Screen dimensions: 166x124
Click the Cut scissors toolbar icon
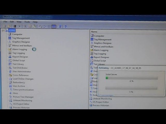pos(25,26)
